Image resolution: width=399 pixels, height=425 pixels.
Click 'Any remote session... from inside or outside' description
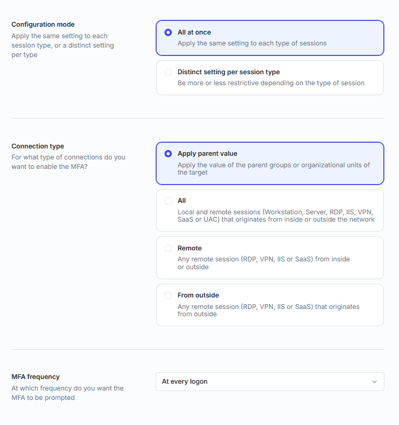coord(263,263)
